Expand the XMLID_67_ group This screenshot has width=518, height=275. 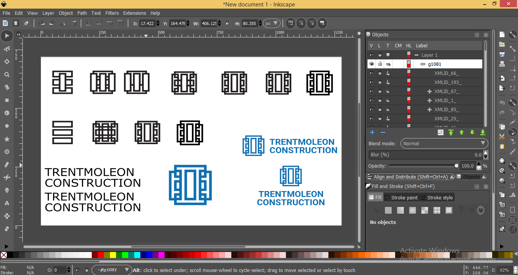click(x=430, y=92)
